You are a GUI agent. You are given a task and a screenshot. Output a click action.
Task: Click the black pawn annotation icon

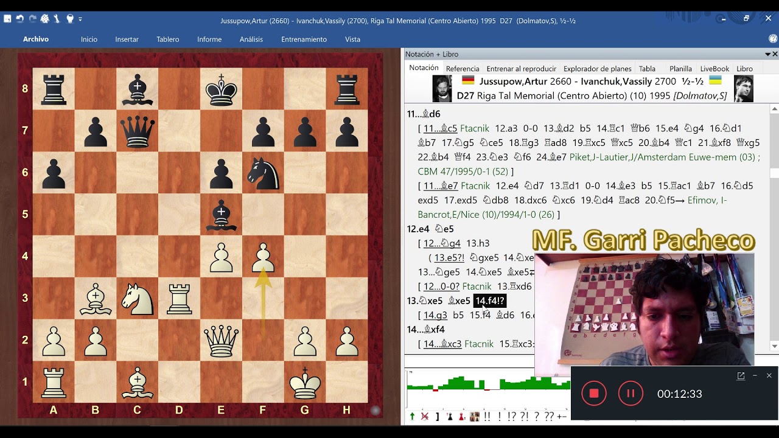tap(450, 417)
